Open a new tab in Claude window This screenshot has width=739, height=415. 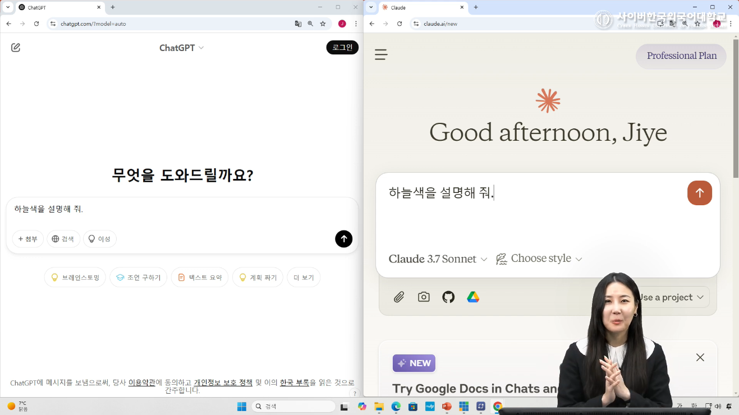point(476,7)
